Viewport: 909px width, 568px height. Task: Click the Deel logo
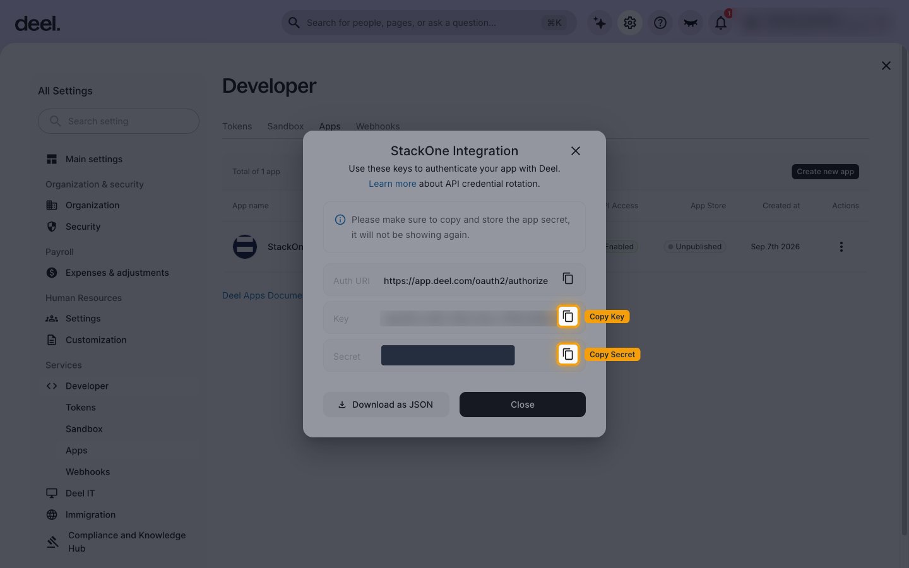tap(37, 23)
